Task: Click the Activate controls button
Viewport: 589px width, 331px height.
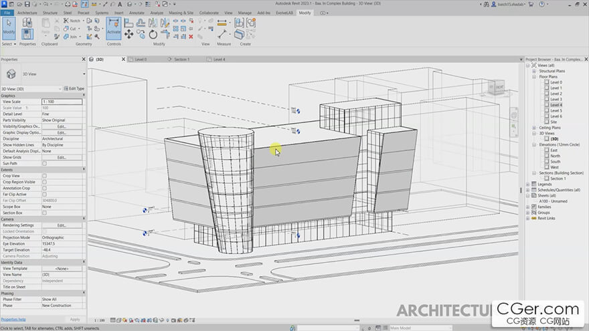Action: (x=114, y=28)
